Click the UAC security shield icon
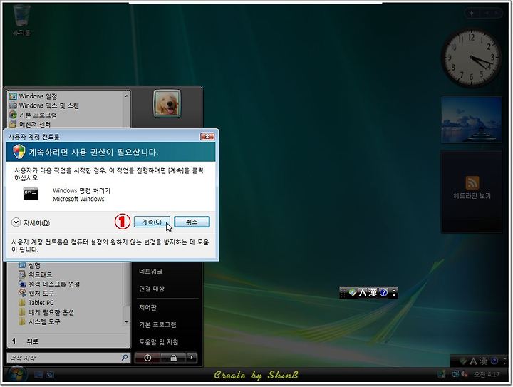The image size is (513, 387). pyautogui.click(x=19, y=152)
